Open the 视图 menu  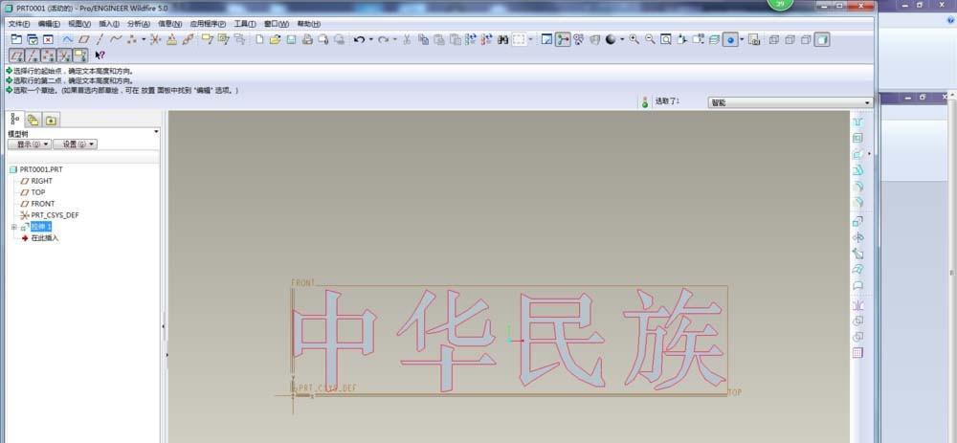coord(79,24)
